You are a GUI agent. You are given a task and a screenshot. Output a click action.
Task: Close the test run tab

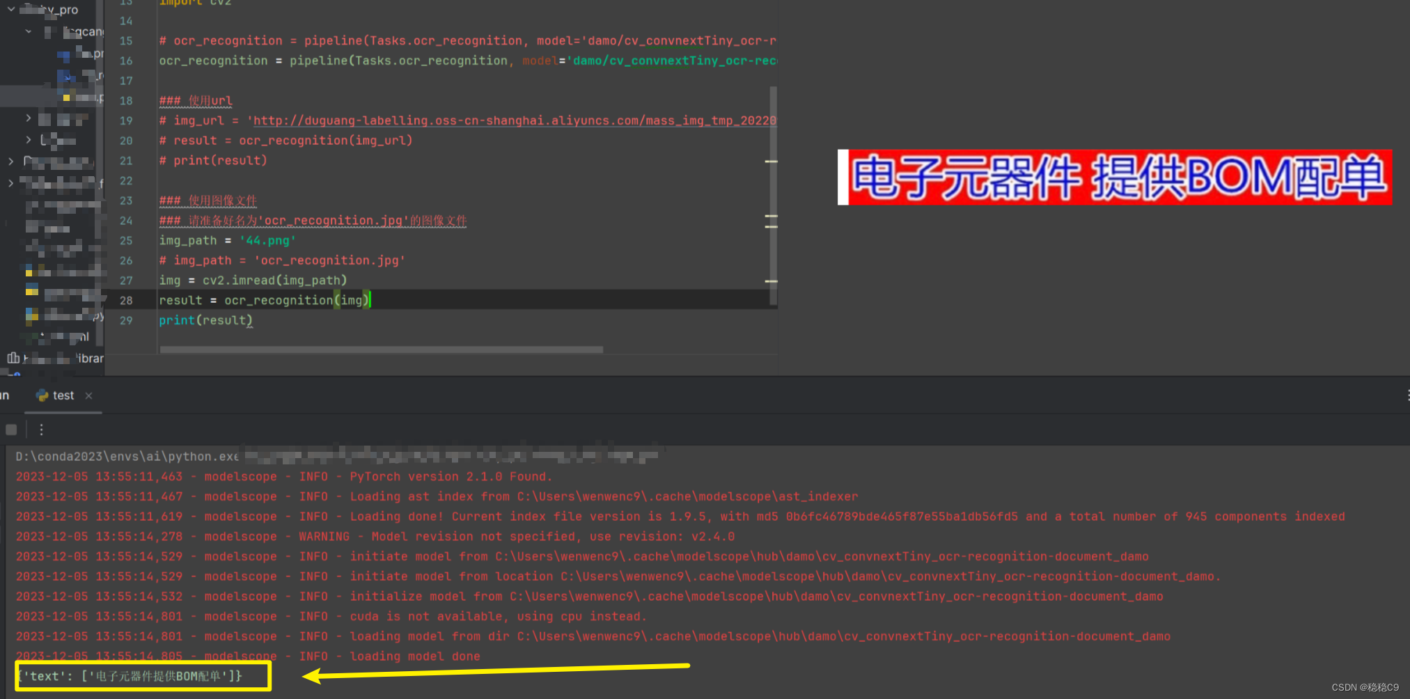88,395
